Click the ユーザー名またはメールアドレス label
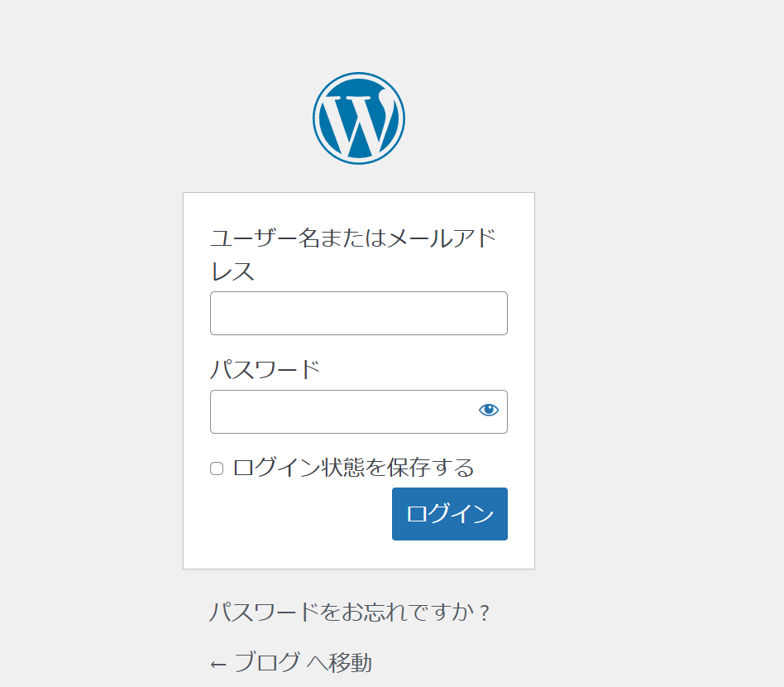Image resolution: width=784 pixels, height=687 pixels. [x=353, y=254]
